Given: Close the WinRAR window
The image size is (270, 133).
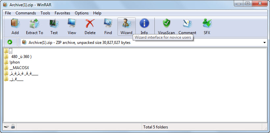Looking at the screenshot, I should point(260,3).
